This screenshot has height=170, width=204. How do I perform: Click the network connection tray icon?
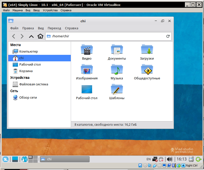[x=155, y=159]
